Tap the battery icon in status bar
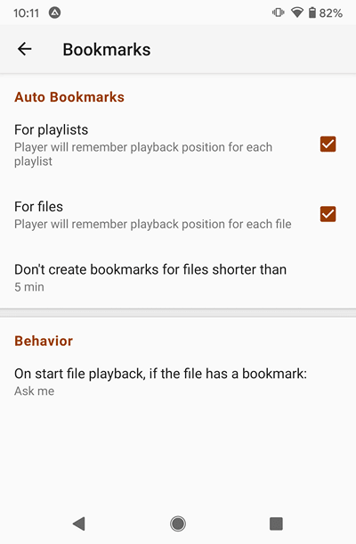Image resolution: width=356 pixels, height=544 pixels. (312, 12)
